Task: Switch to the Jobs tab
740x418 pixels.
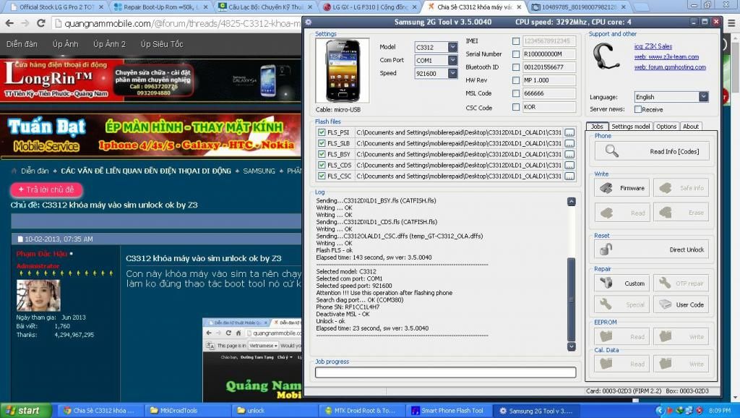Action: pyautogui.click(x=597, y=127)
